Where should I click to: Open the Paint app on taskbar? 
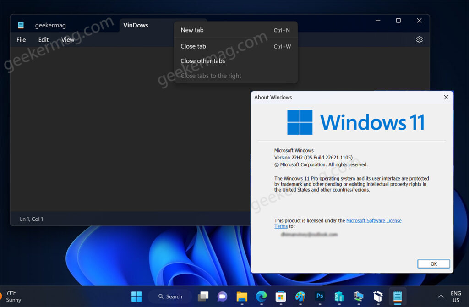(x=300, y=296)
